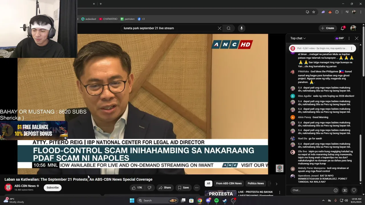
Task: Open options for Protesta ng Bayan suggestion
Action: (279, 193)
